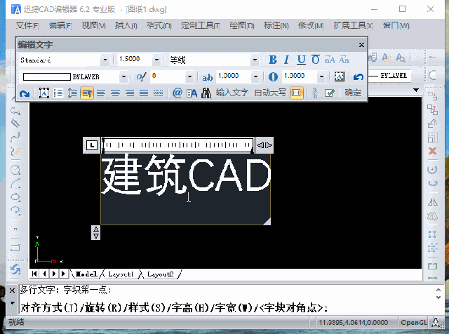Screen dimensions: 449x334
Task: Align paragraph text left
Action: coord(101,93)
